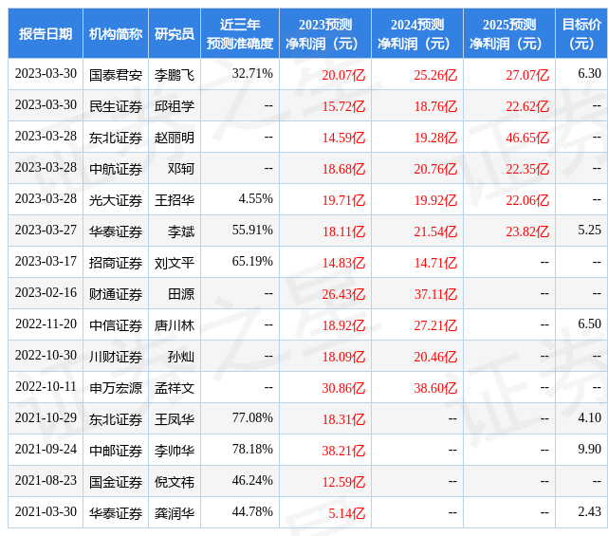This screenshot has width=608, height=536.
Task: Click target price 9.90
Action: coord(589,449)
